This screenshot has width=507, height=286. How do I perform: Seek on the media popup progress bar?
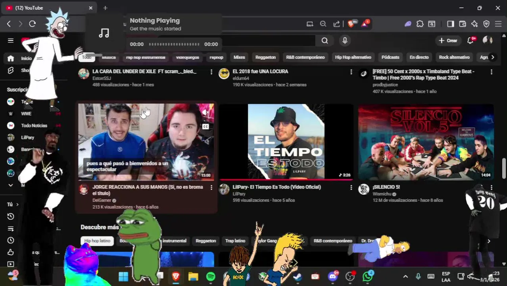click(174, 44)
